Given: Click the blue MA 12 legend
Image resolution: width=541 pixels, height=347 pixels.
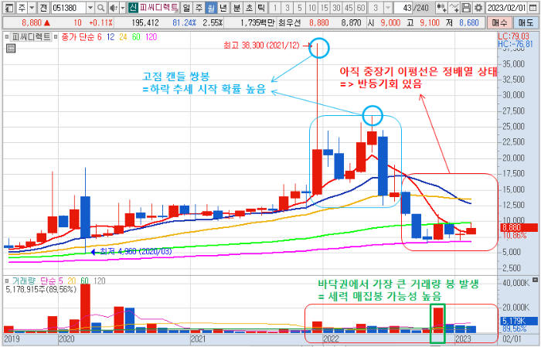Looking at the screenshot, I should coord(111,36).
